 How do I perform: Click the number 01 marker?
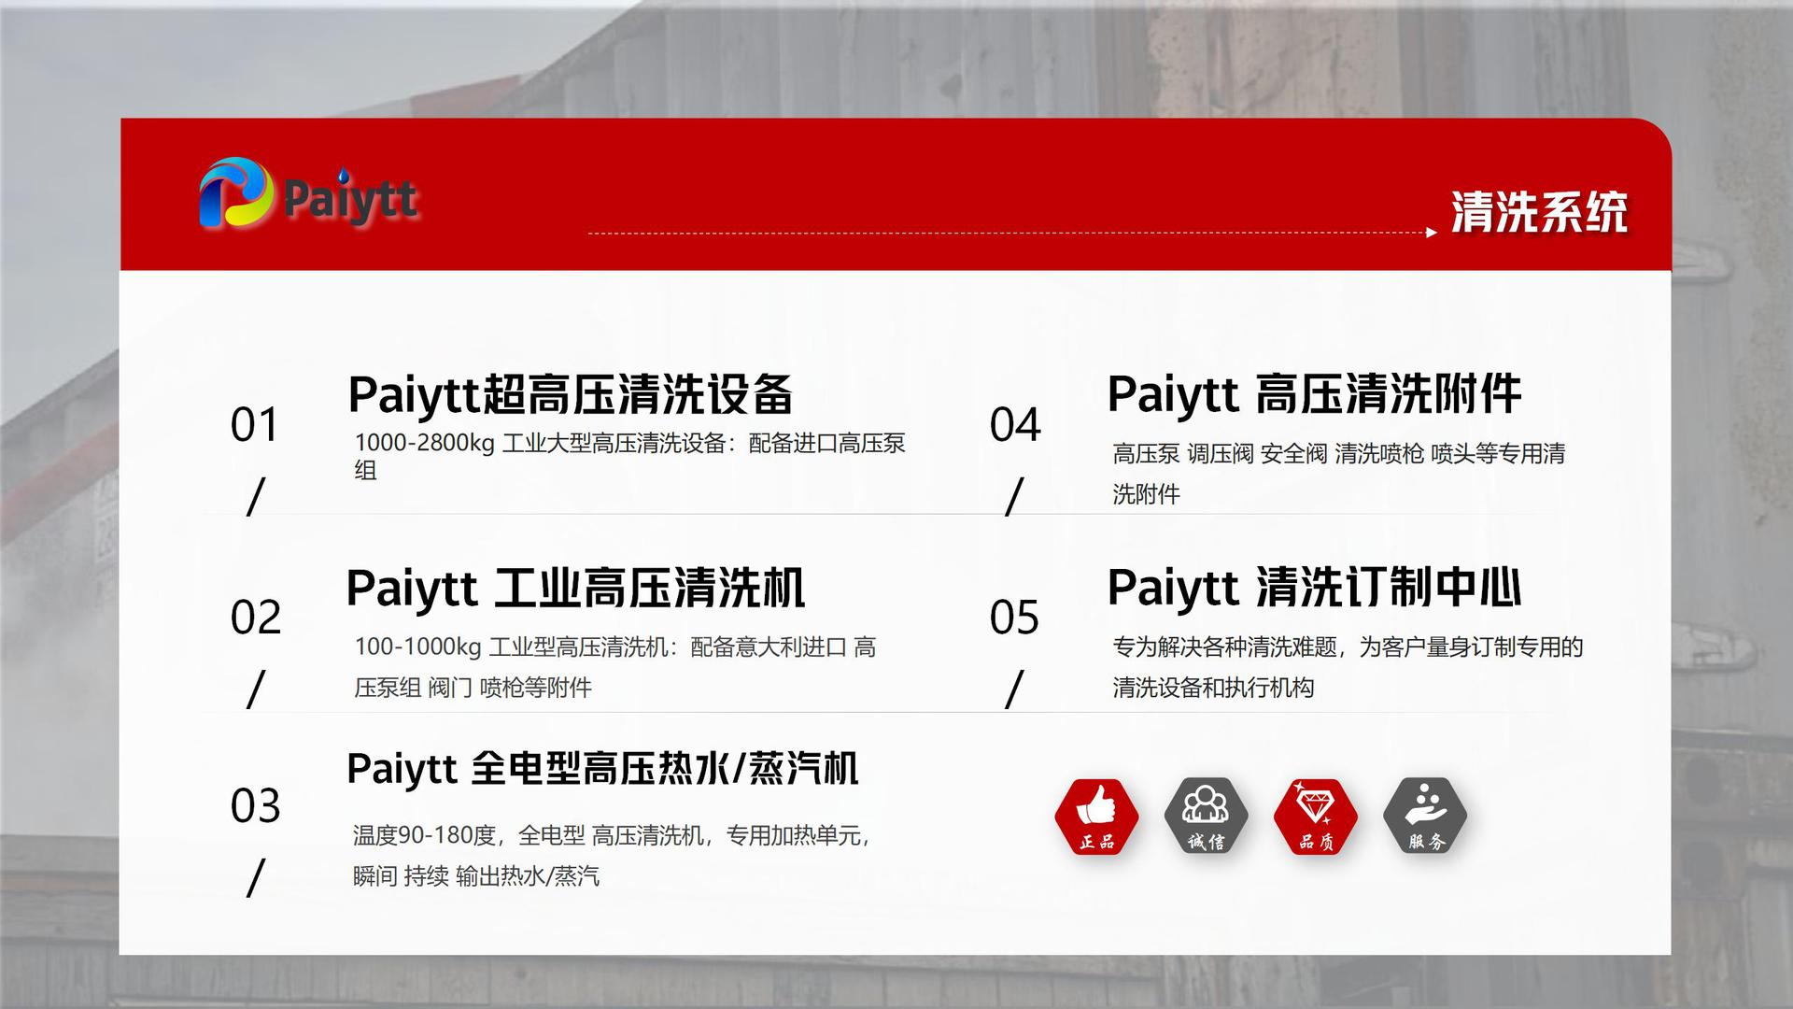[255, 426]
